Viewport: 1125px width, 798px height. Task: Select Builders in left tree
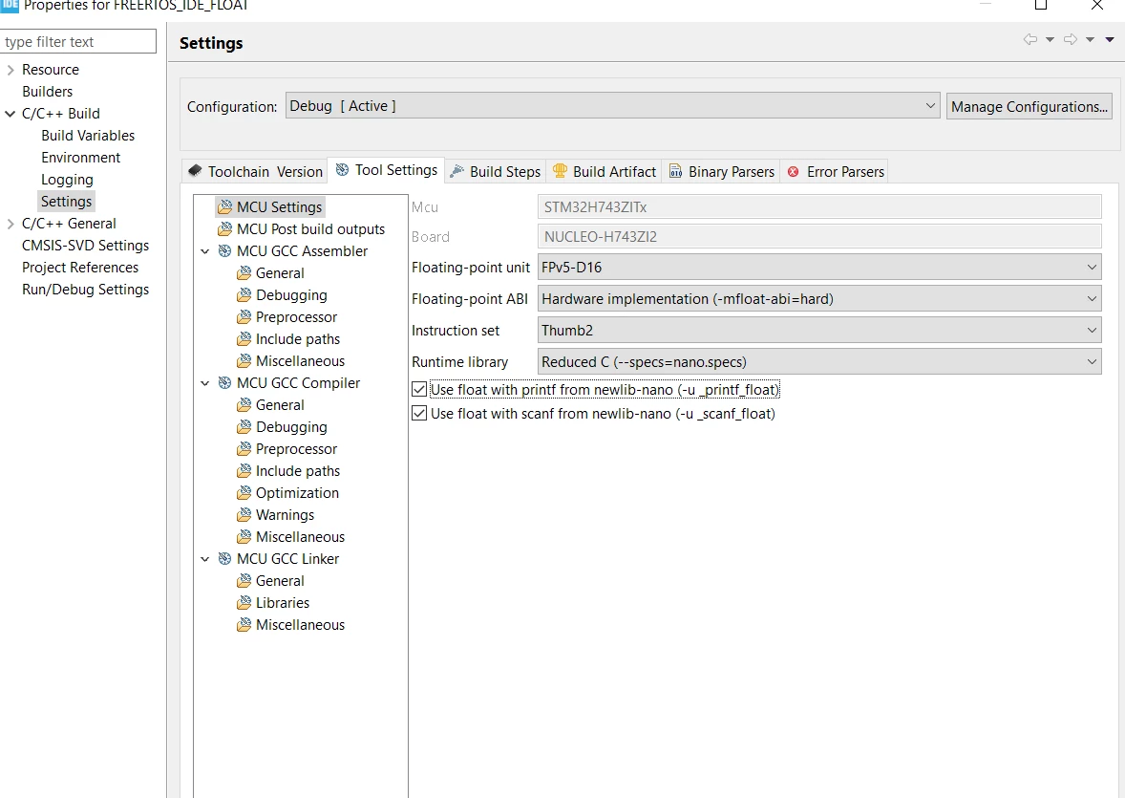click(48, 91)
